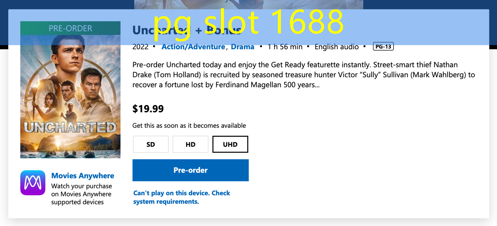Click the Movies Anywhere purple logo icon
This screenshot has width=497, height=226.
33,183
